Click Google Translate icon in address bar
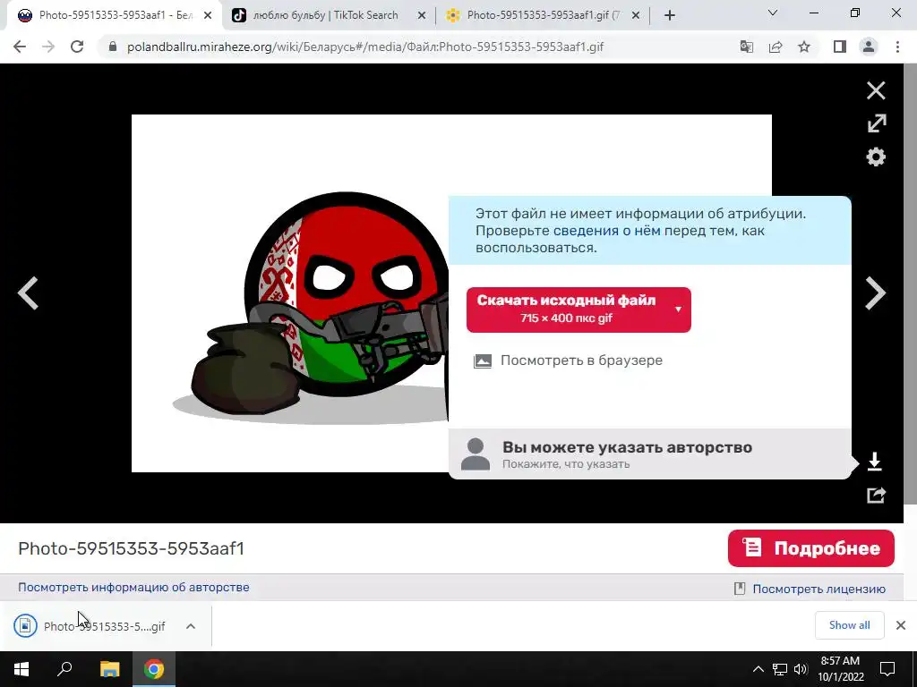Screen dimensions: 917x687 (x=747, y=47)
